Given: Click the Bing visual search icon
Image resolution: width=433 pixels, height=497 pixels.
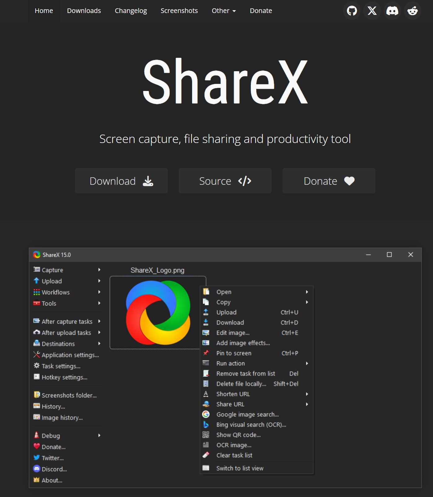Looking at the screenshot, I should 206,425.
